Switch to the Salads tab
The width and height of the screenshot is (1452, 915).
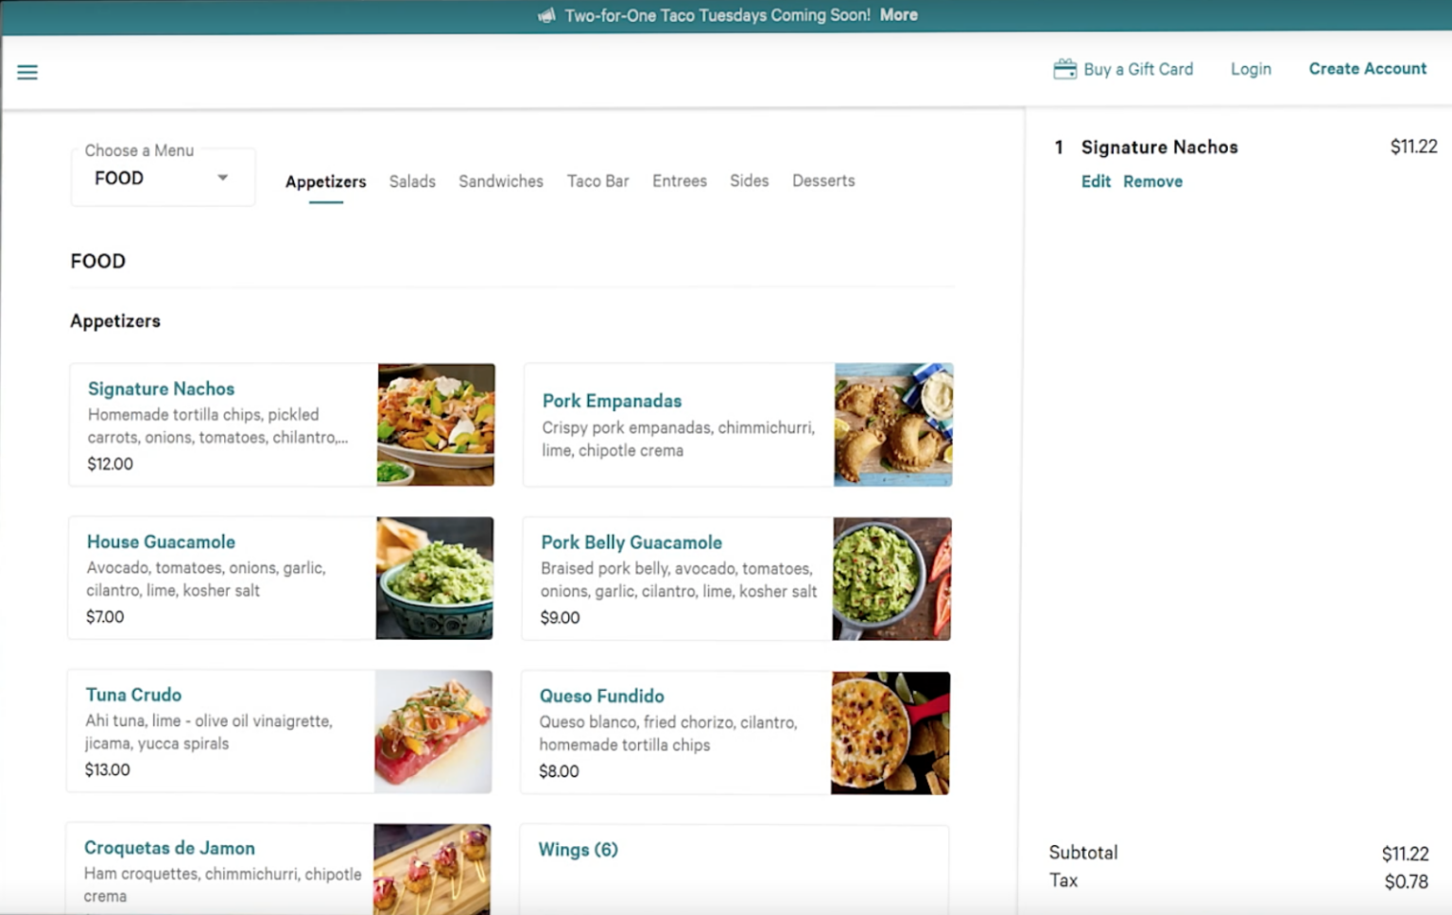click(x=412, y=181)
